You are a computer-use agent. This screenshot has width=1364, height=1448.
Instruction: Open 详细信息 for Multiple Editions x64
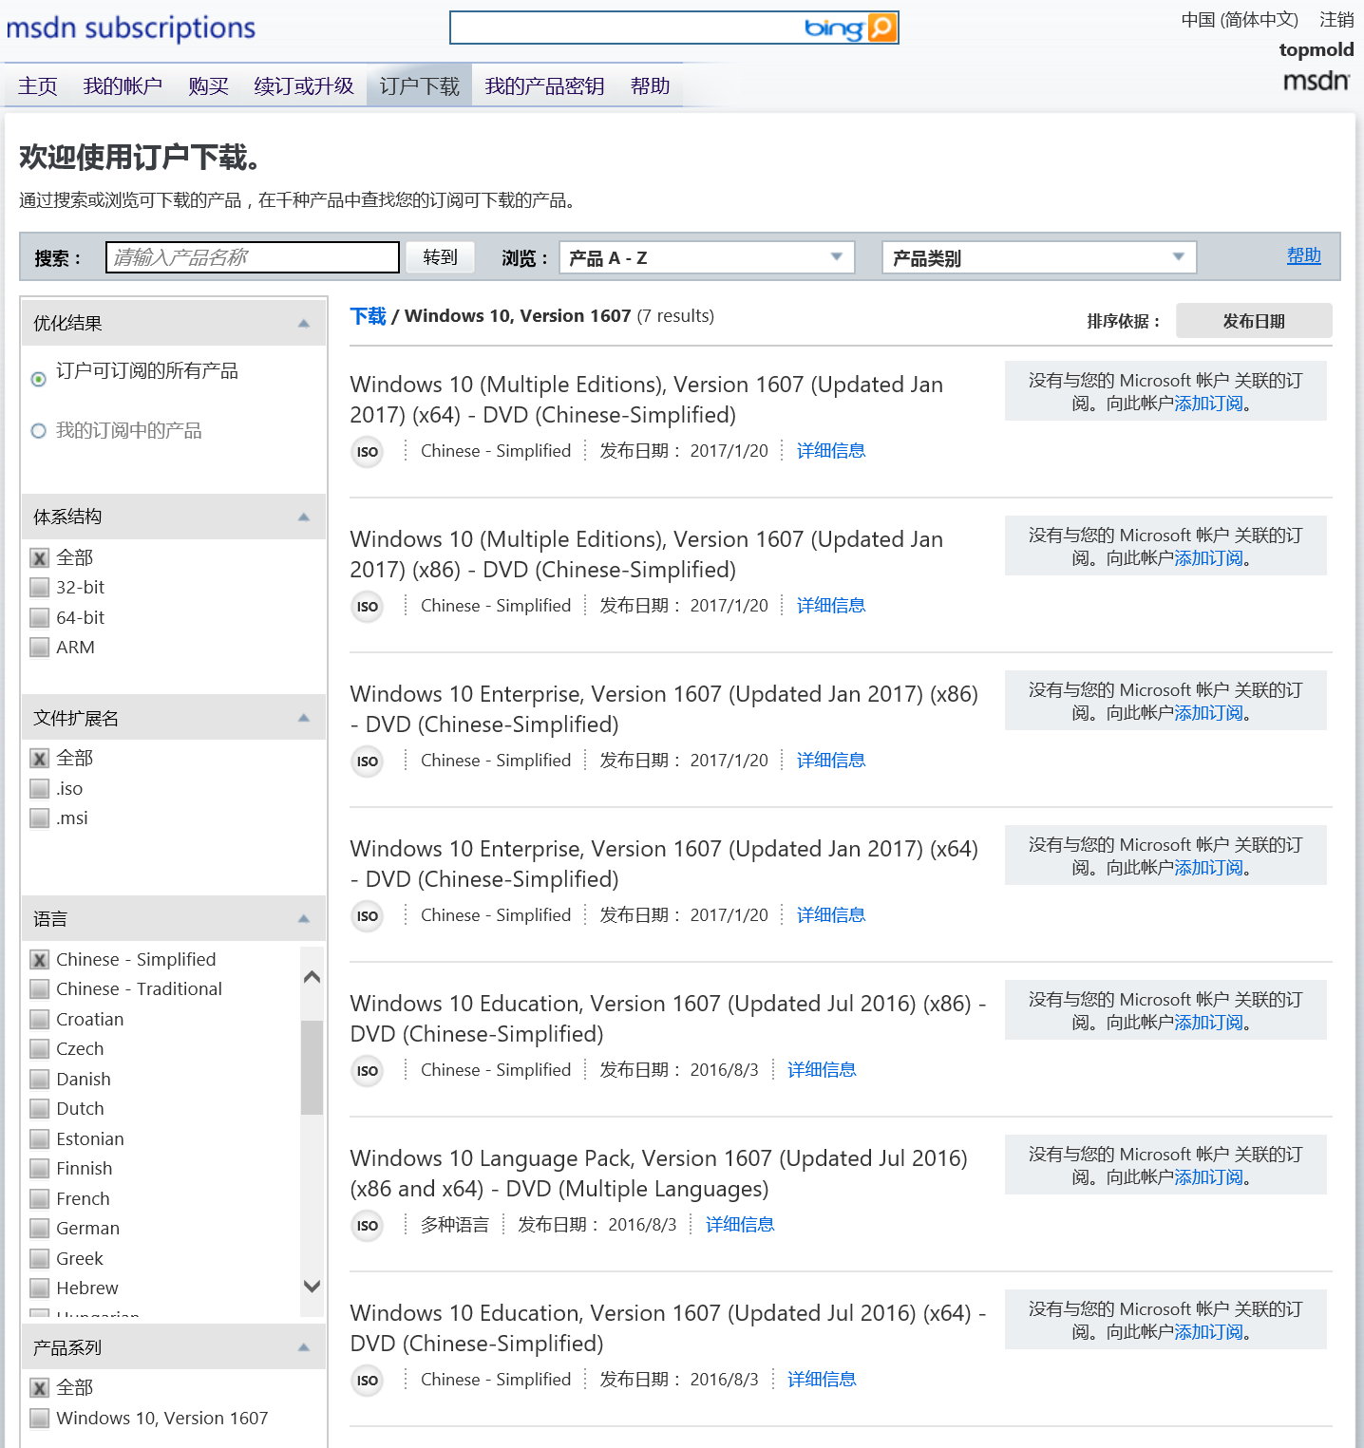[x=831, y=451]
